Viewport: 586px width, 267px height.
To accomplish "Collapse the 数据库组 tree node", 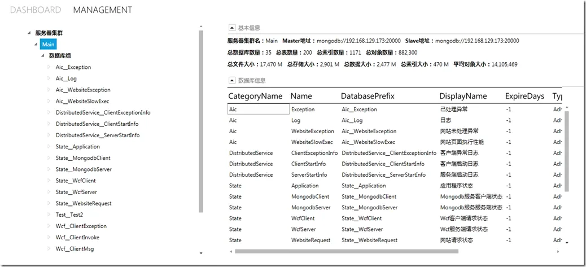I will click(x=43, y=56).
